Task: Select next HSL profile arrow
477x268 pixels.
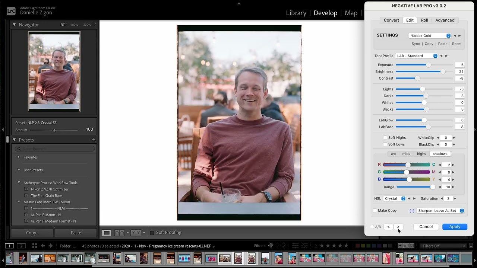Action: 414,199
